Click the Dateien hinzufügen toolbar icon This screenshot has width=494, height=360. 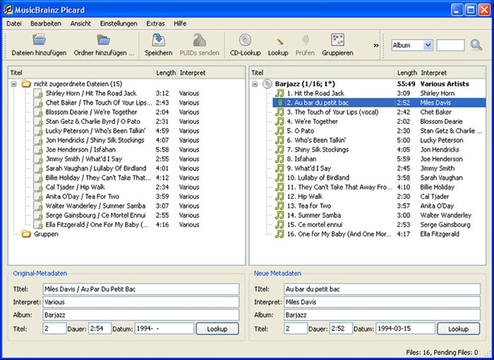click(39, 40)
